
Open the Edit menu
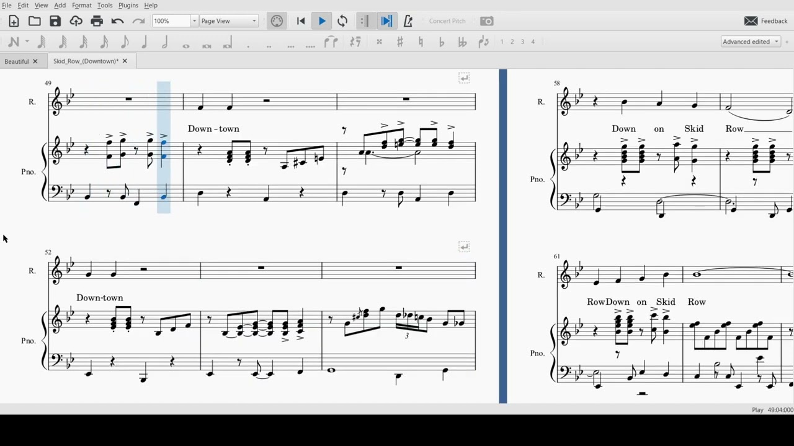point(23,5)
